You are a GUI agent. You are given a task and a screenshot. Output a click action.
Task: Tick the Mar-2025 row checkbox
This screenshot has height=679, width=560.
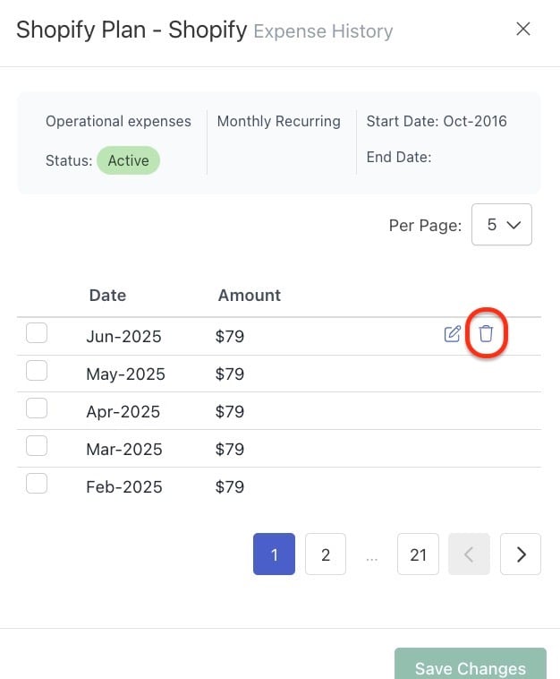click(x=37, y=446)
